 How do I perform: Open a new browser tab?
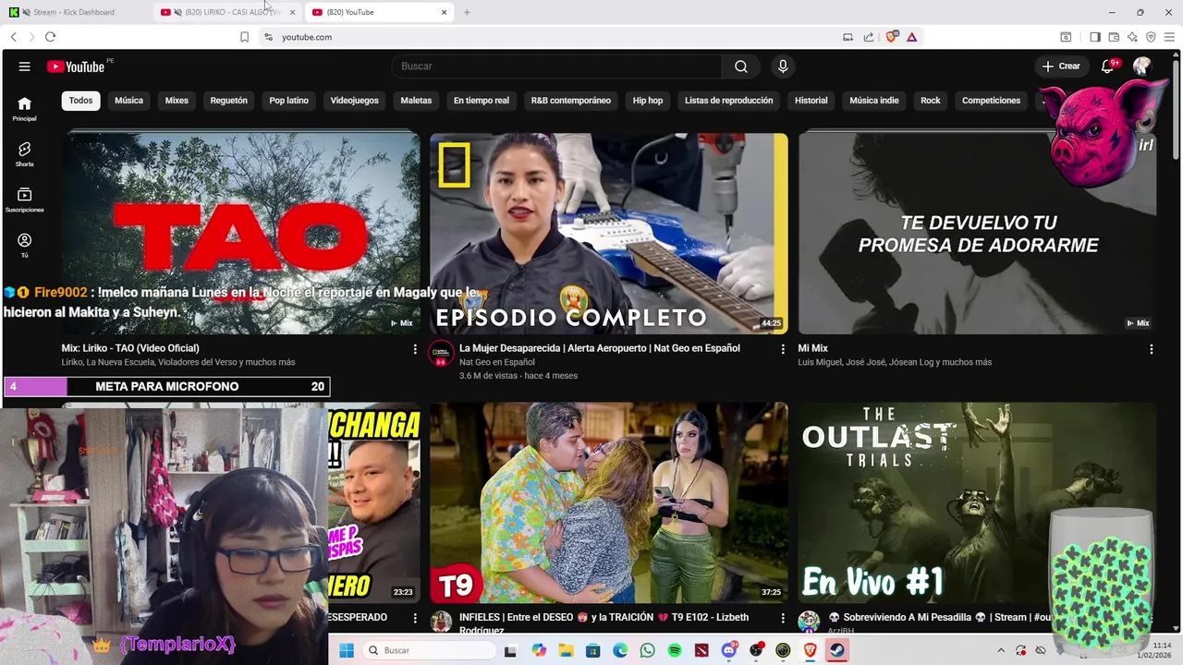(467, 12)
